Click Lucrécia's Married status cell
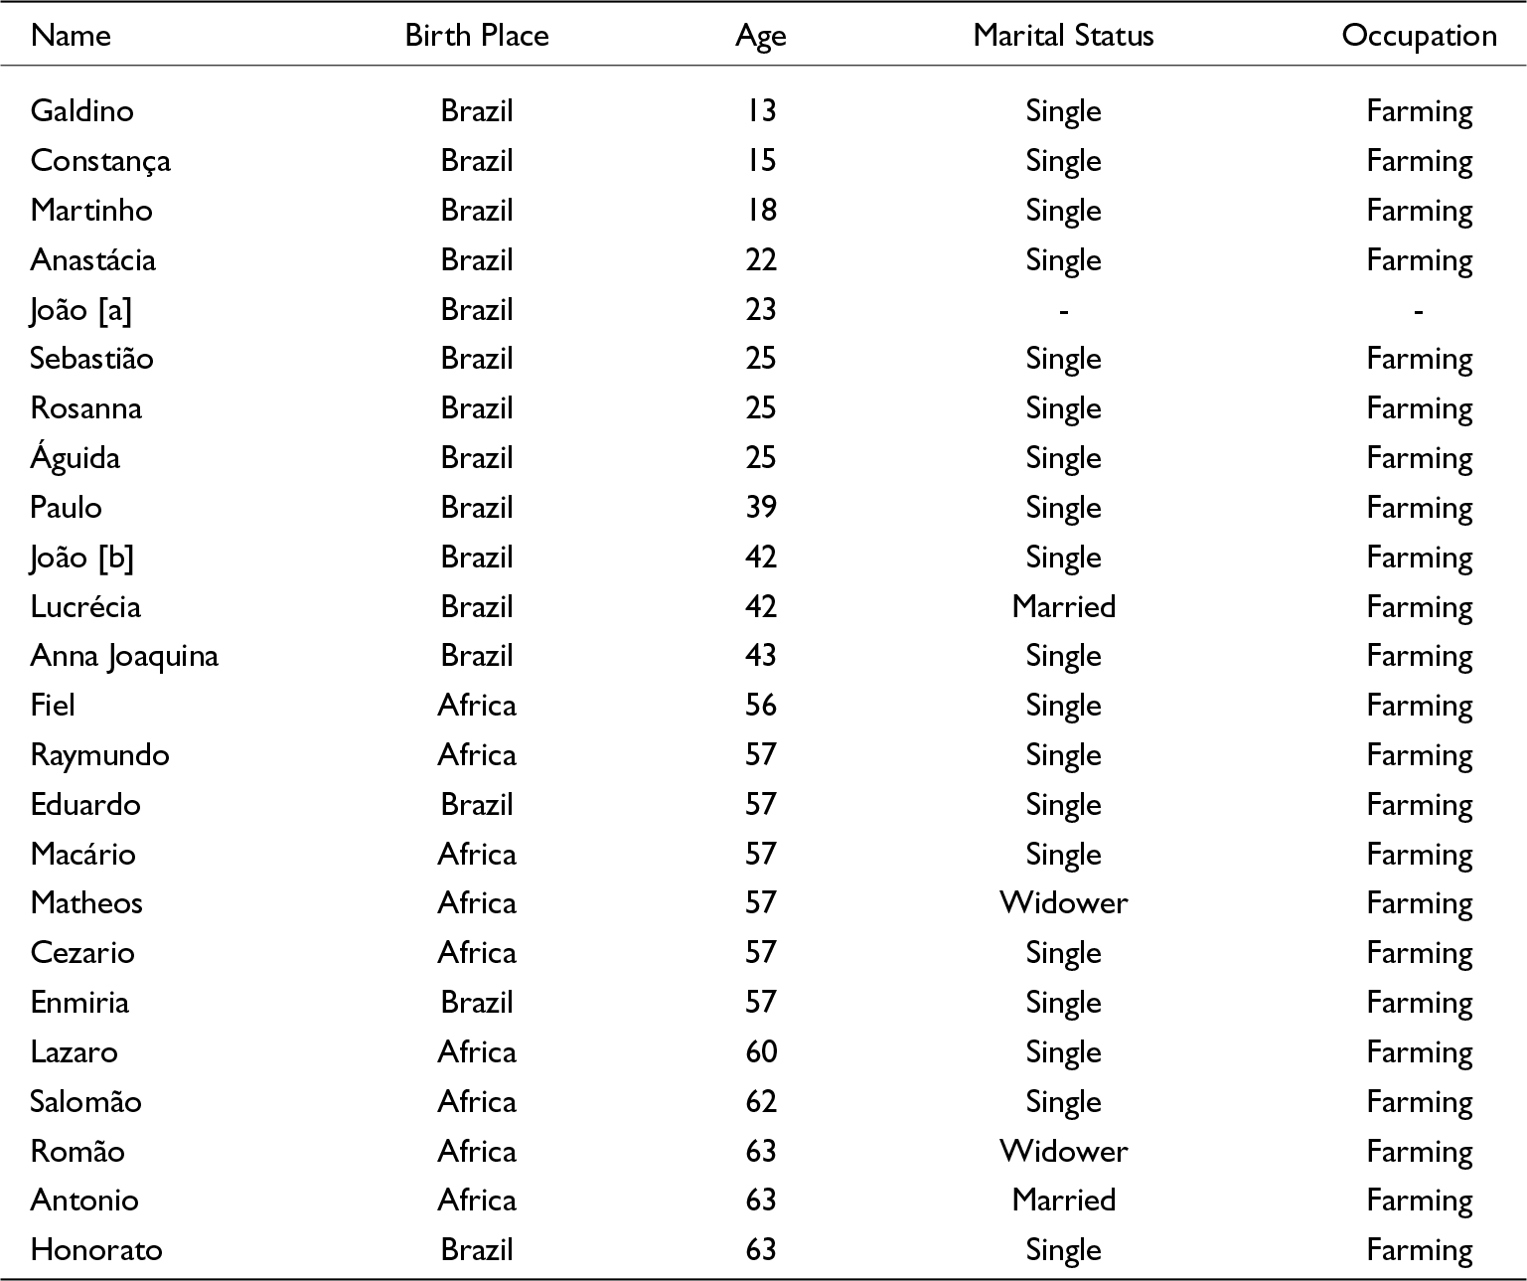Viewport: 1527px width, 1281px height. click(x=1063, y=606)
